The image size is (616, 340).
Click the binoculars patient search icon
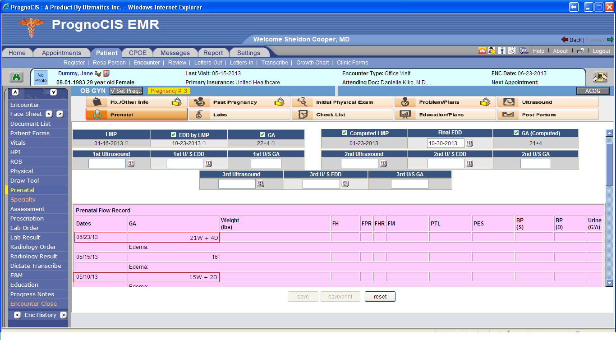tap(17, 77)
